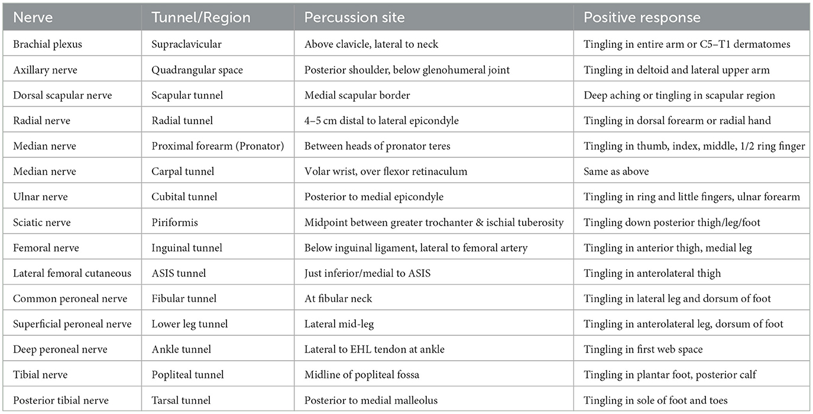Click Tingling in first web space cell
The image size is (813, 414).
click(x=643, y=350)
